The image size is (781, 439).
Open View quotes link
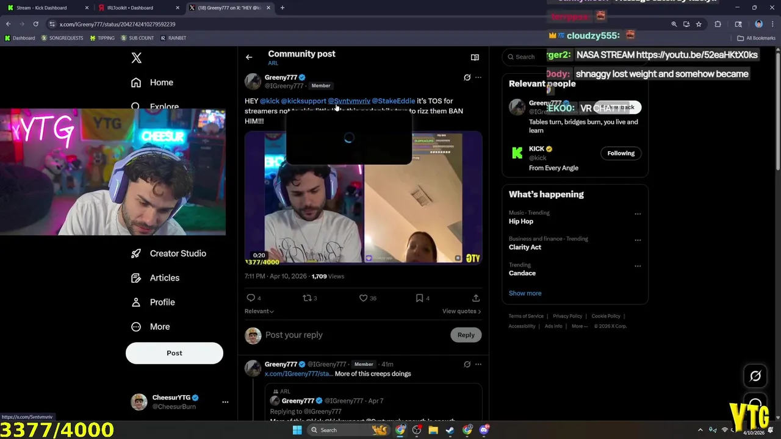point(461,312)
